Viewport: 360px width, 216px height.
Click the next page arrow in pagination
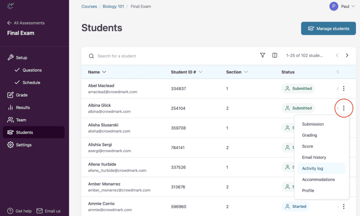click(x=347, y=55)
